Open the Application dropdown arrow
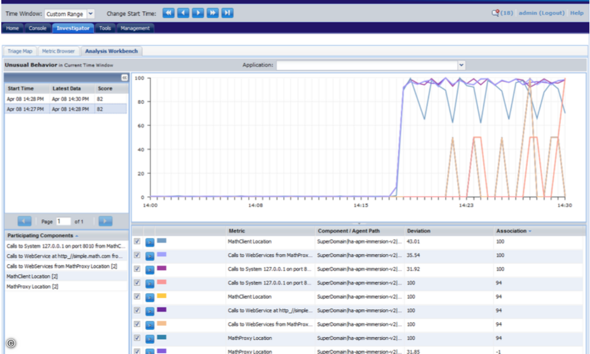Image resolution: width=590 pixels, height=354 pixels. click(461, 65)
